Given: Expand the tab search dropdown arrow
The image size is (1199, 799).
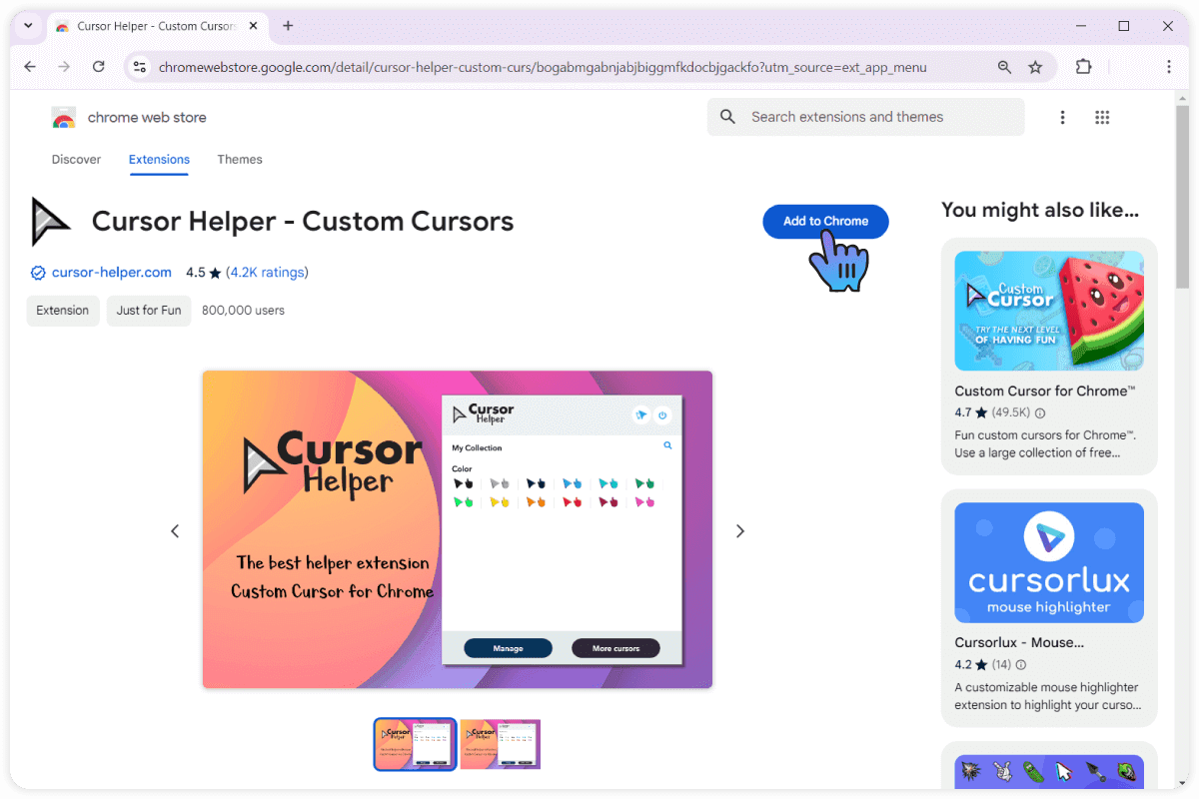Looking at the screenshot, I should [28, 26].
